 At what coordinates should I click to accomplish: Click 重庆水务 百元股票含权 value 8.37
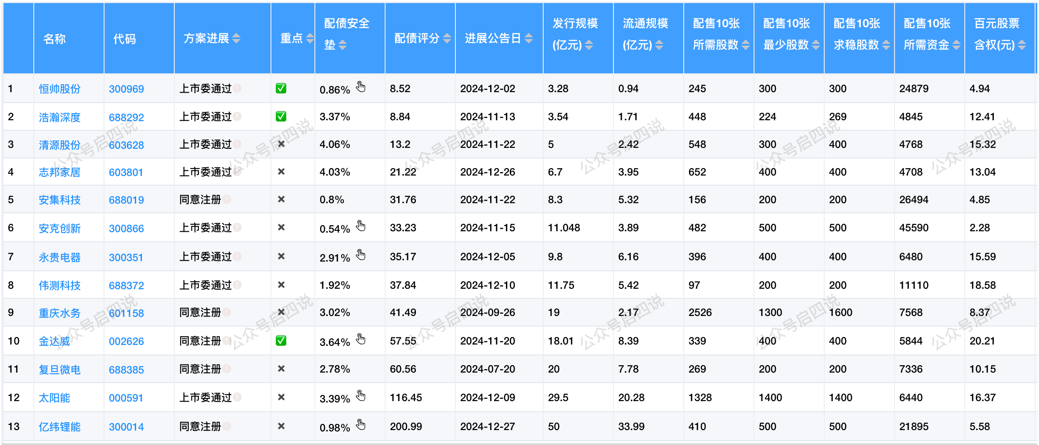coord(979,312)
